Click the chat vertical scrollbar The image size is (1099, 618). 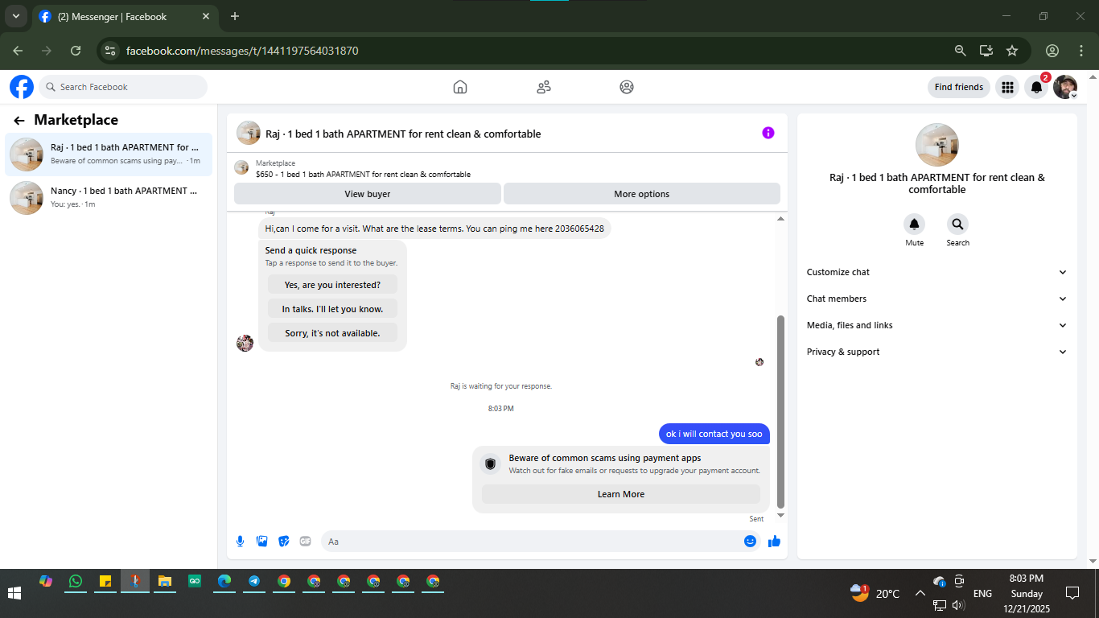coord(780,411)
